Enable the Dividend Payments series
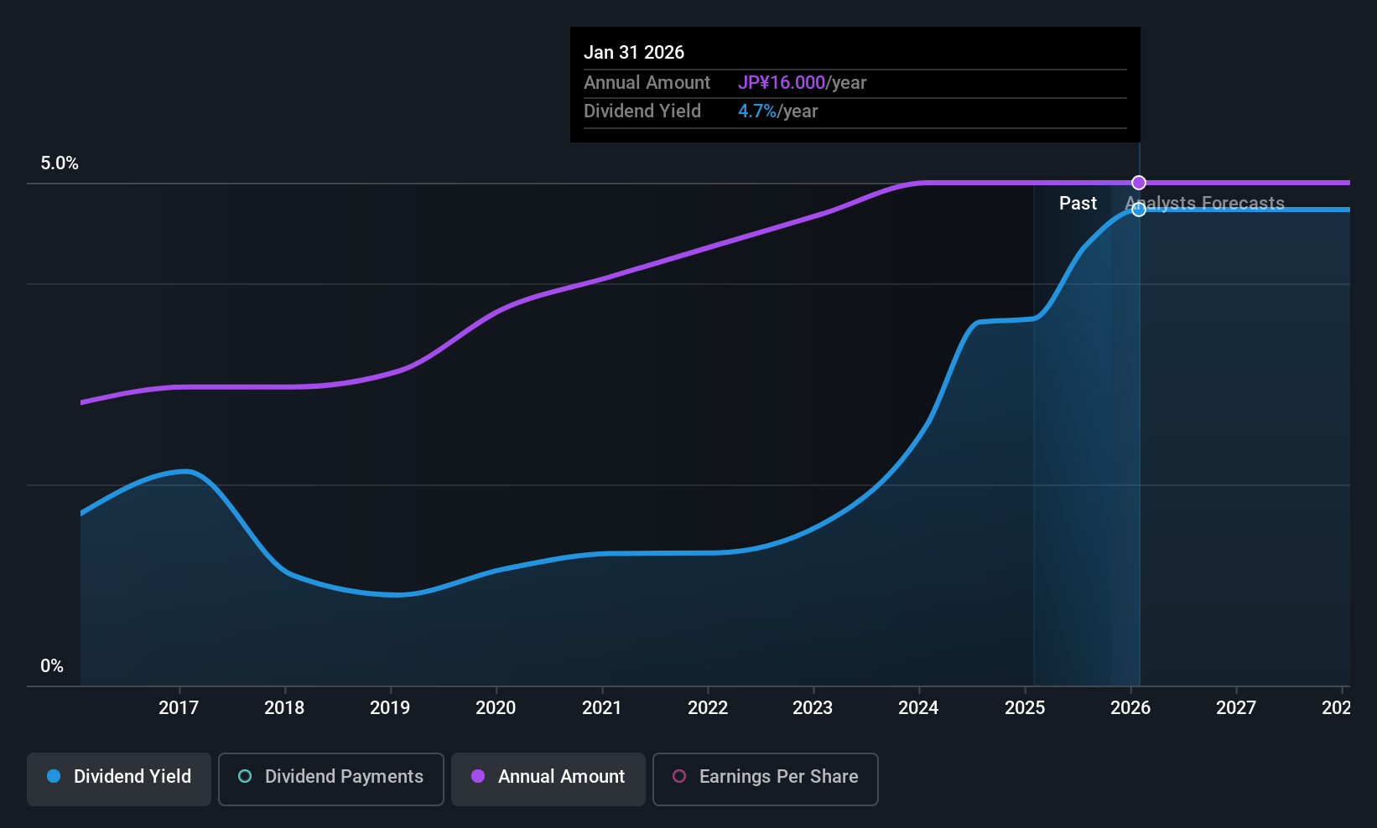1377x828 pixels. point(331,779)
